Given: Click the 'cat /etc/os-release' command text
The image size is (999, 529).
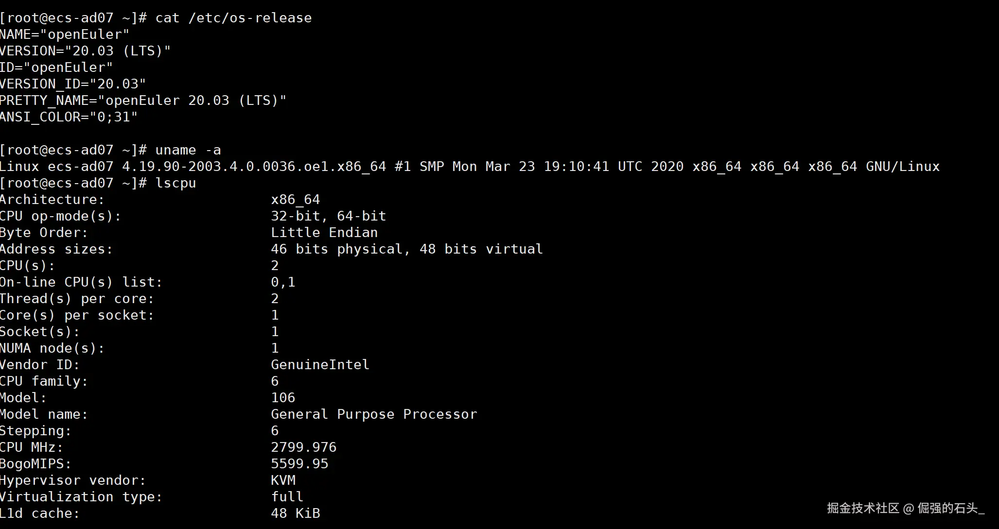Looking at the screenshot, I should (x=233, y=18).
